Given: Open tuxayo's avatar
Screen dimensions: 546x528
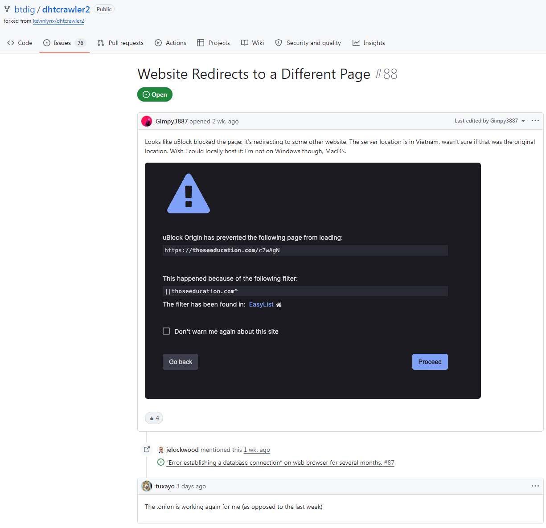Looking at the screenshot, I should click(147, 486).
